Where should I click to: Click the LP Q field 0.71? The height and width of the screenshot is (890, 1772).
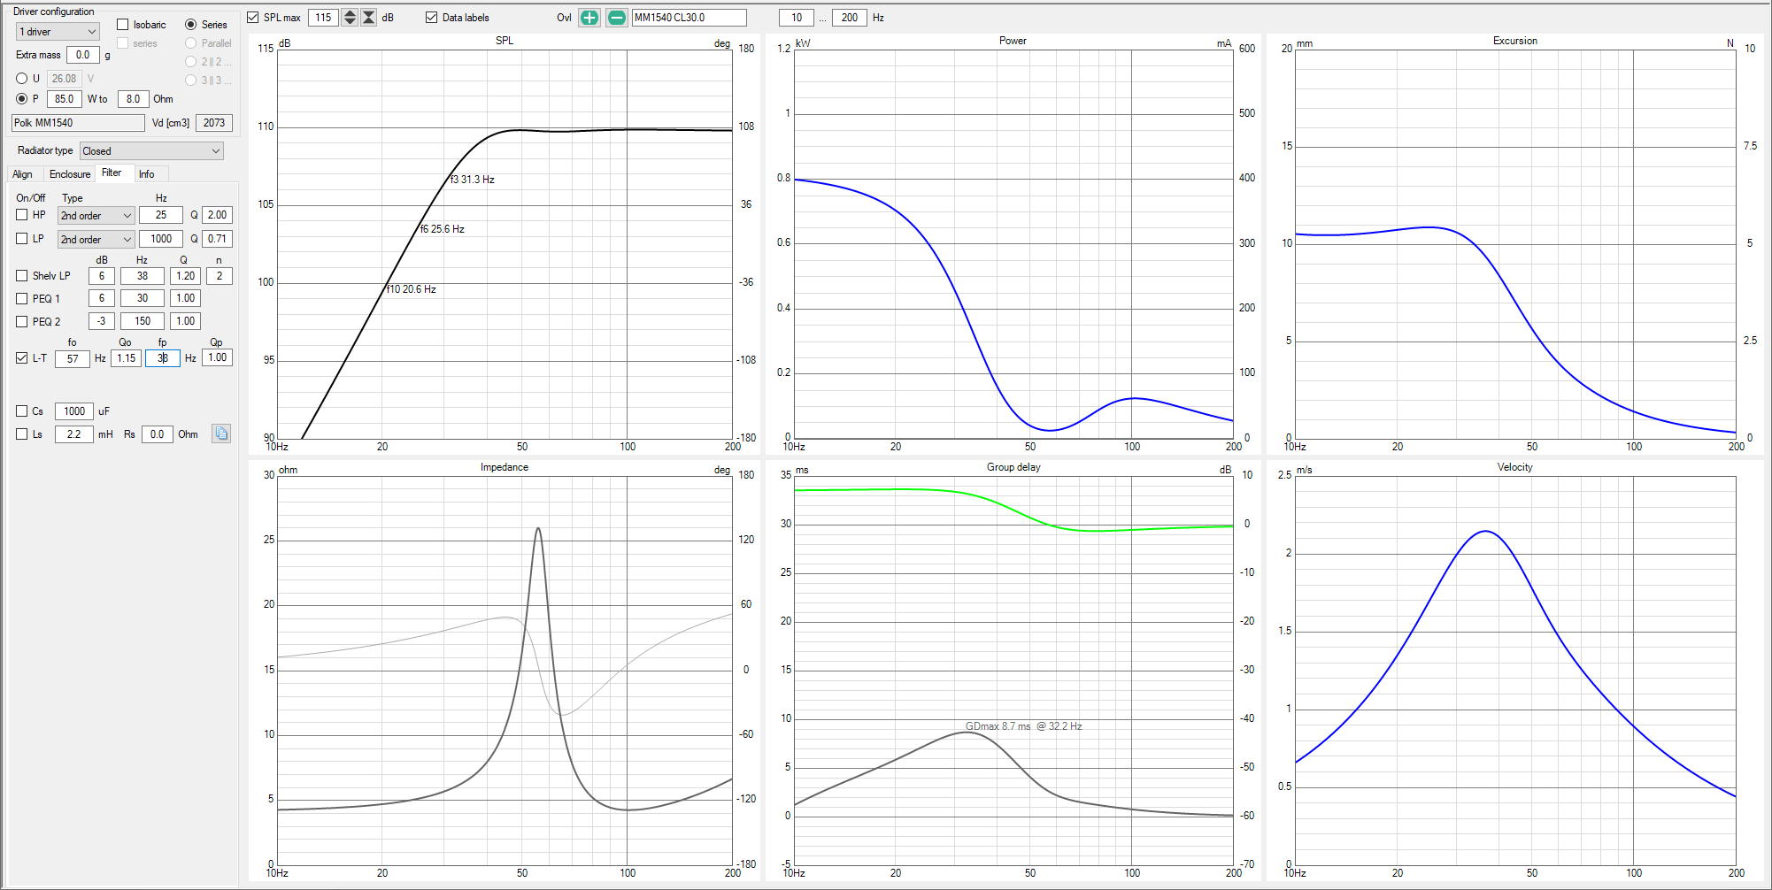(x=218, y=239)
